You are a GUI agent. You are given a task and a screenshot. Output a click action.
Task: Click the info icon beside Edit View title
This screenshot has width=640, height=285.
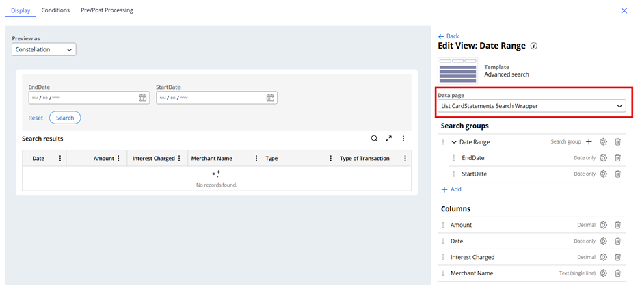533,46
